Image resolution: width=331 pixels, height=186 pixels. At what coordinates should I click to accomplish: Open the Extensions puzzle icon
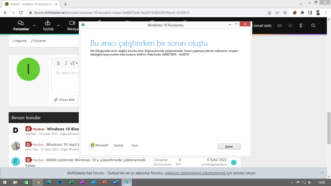[302, 12]
